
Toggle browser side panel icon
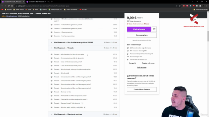point(200,6)
